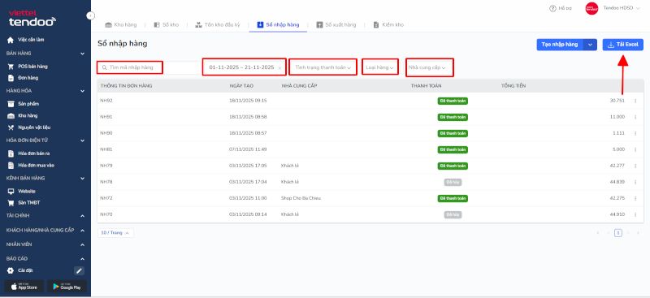
Task: Open order NH79 row
Action: [370, 166]
